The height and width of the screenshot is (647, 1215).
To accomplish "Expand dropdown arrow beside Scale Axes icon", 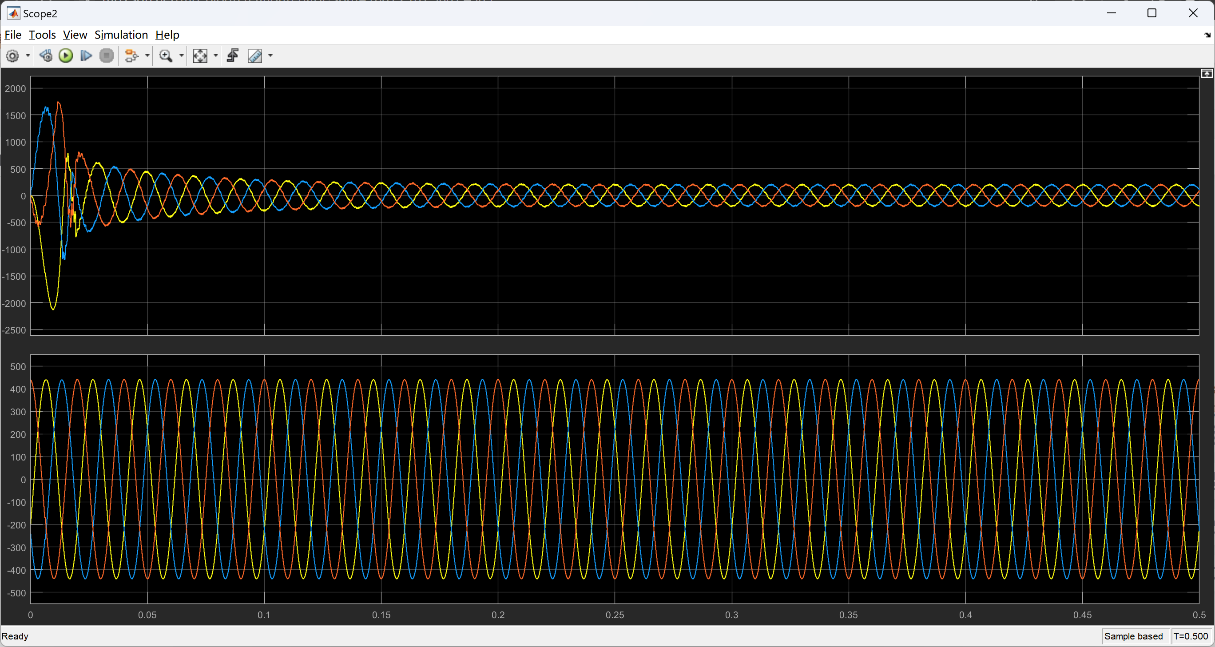I will (x=216, y=56).
